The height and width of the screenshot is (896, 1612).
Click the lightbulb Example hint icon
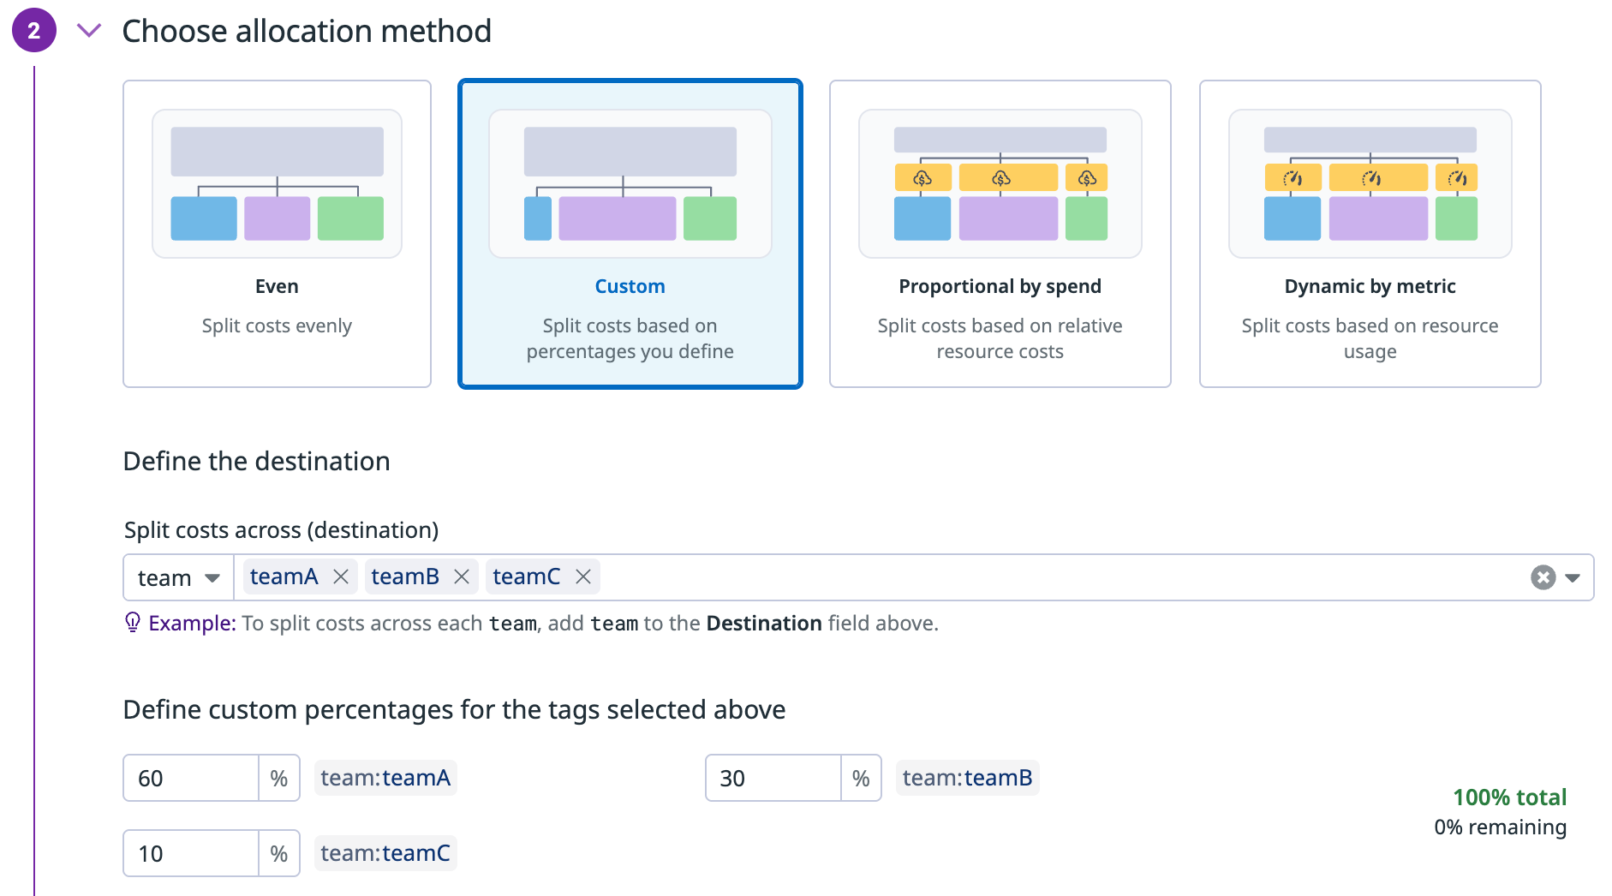click(x=133, y=623)
